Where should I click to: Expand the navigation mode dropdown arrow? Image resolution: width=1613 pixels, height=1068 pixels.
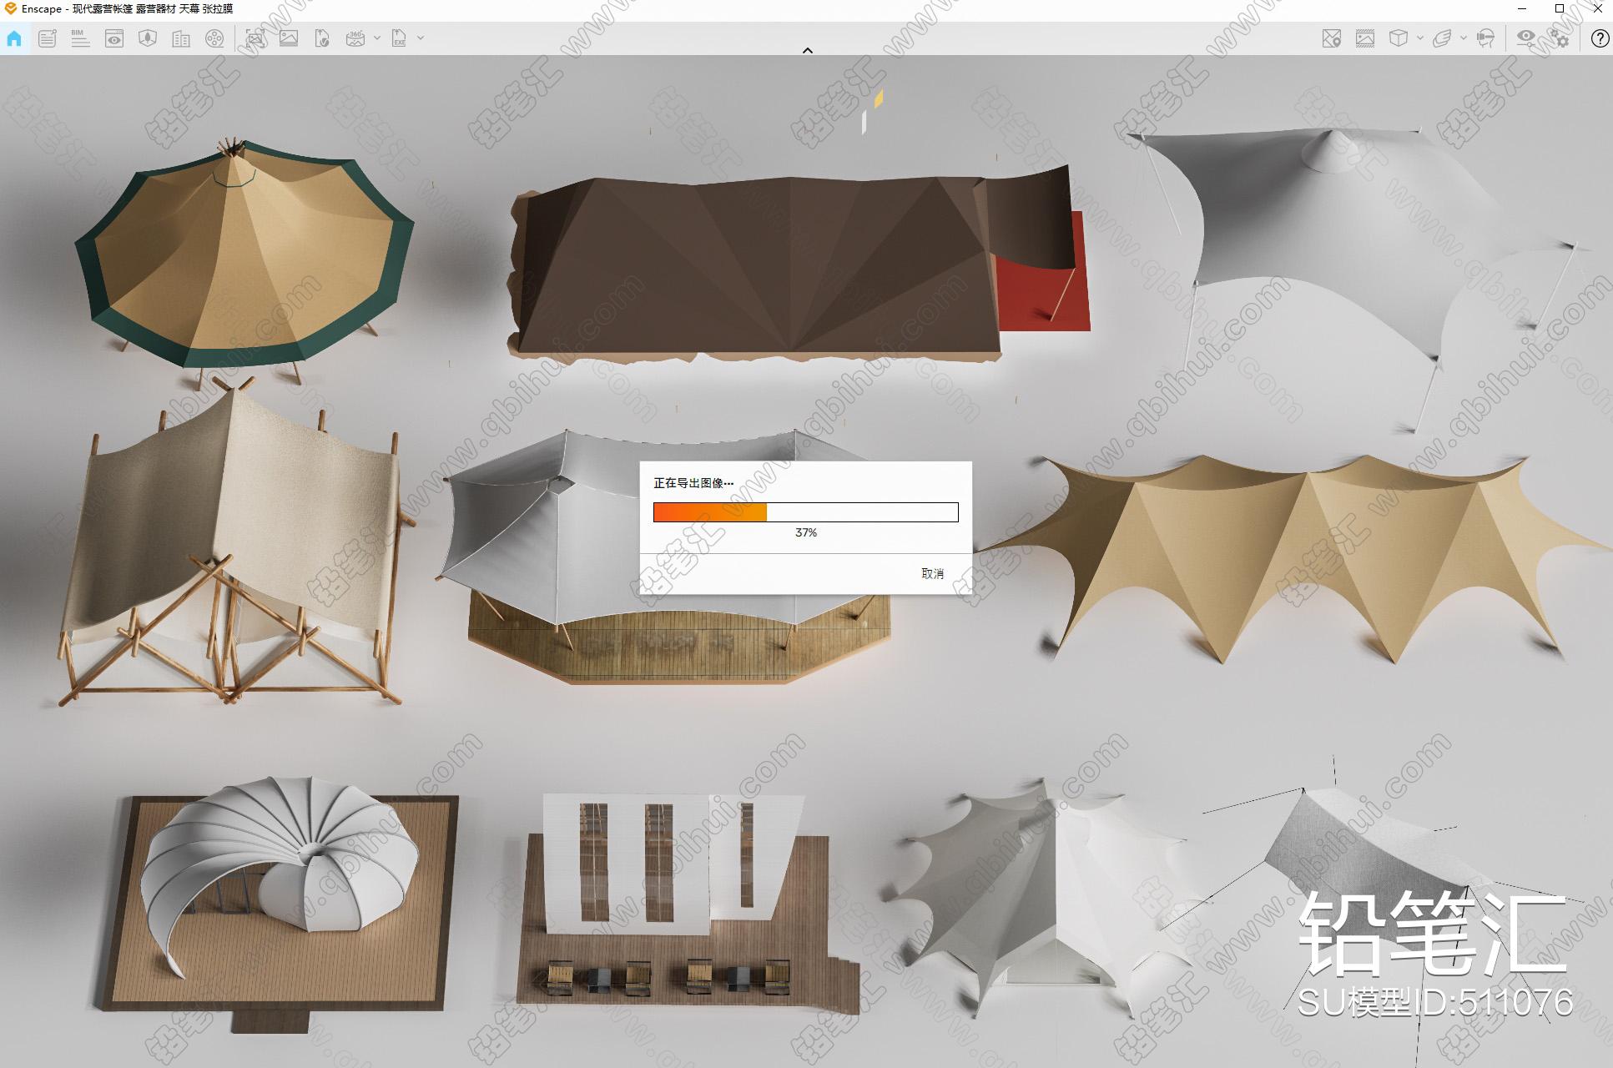tap(1464, 38)
